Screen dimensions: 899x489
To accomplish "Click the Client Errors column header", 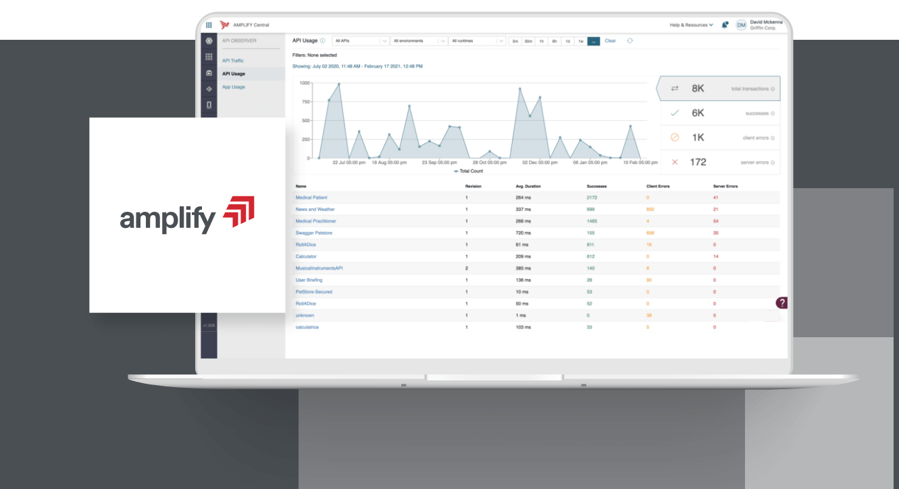I will (x=659, y=185).
